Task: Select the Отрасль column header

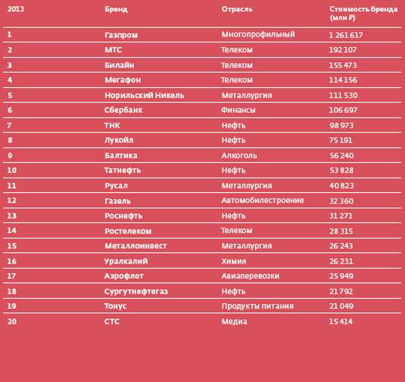Action: 237,9
